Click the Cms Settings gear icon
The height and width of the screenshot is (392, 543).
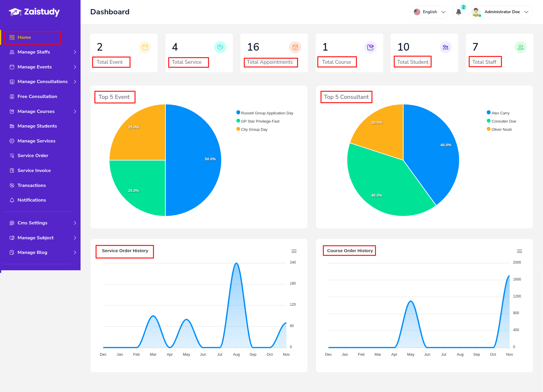12,223
